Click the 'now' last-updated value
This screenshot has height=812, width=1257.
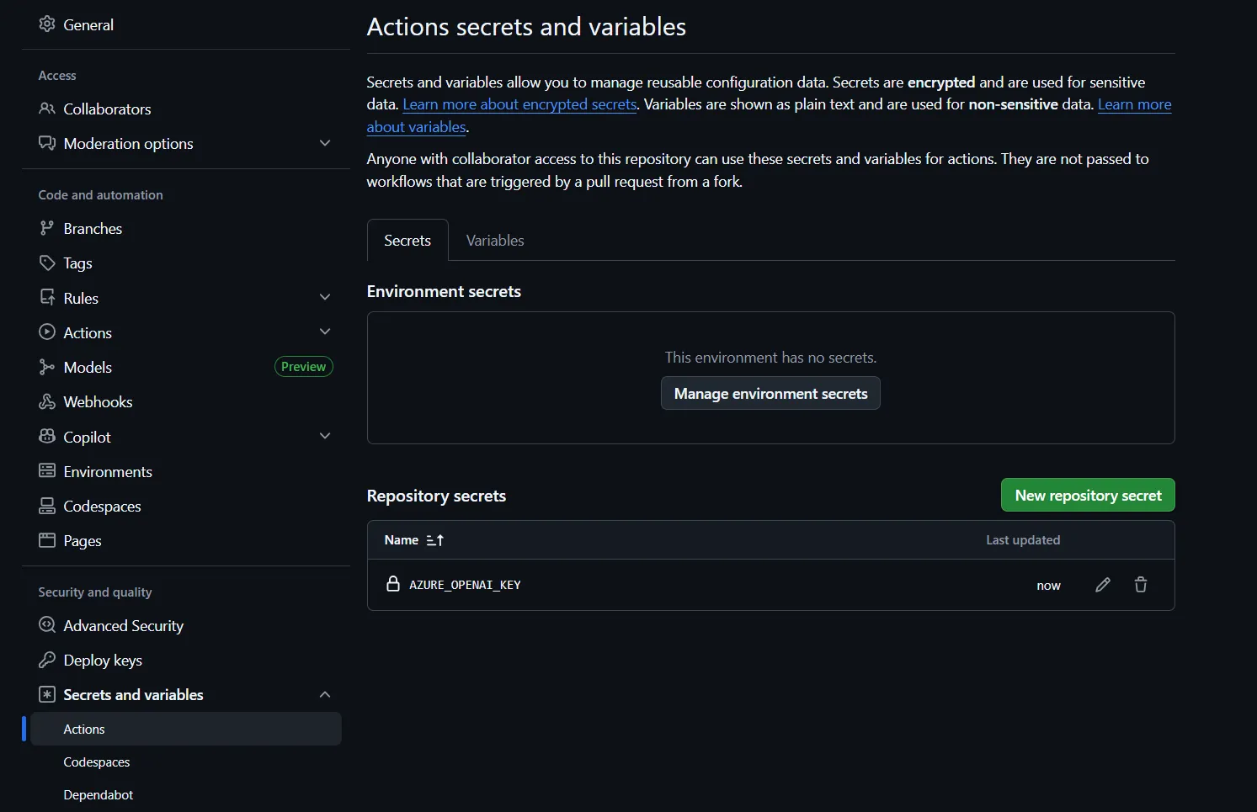(x=1048, y=586)
